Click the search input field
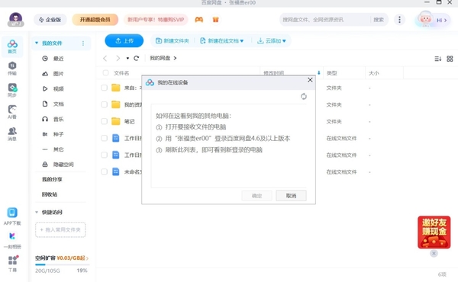 tap(324, 20)
